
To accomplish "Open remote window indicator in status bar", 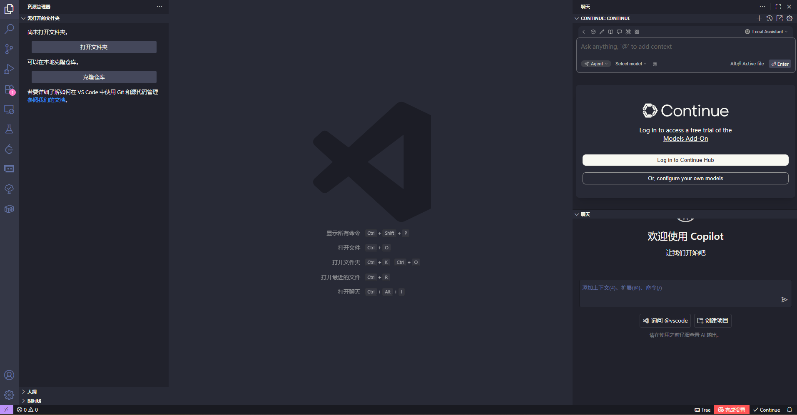I will point(7,410).
